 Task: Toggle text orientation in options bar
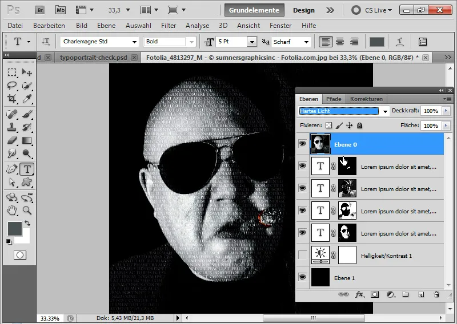[46, 42]
